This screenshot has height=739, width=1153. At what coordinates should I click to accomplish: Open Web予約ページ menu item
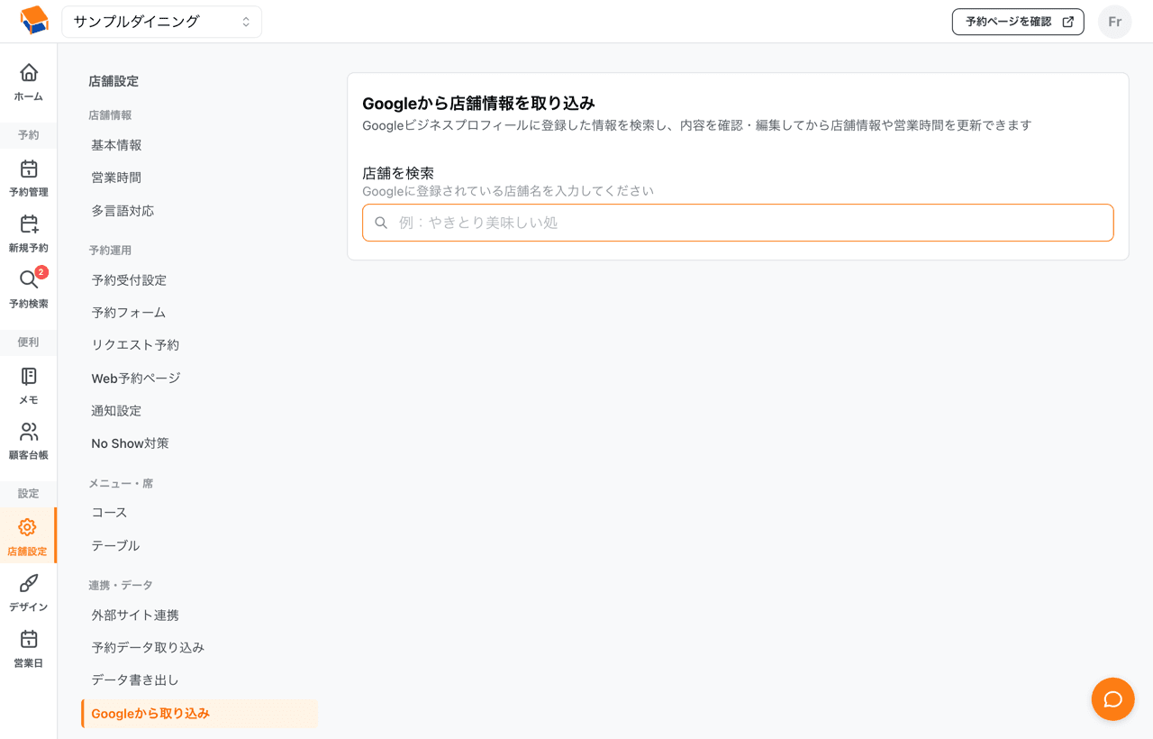[x=136, y=379]
